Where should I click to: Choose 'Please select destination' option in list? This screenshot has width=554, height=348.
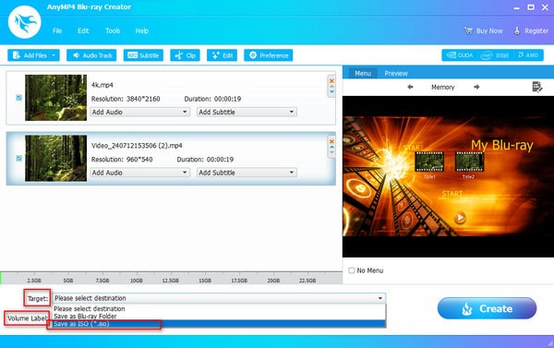pos(219,309)
